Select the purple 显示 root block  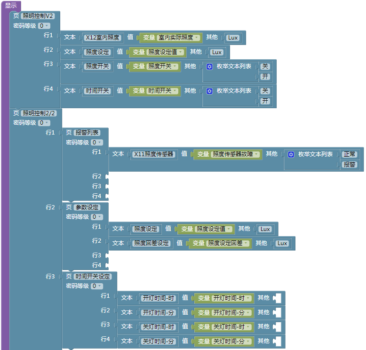pos(11,5)
